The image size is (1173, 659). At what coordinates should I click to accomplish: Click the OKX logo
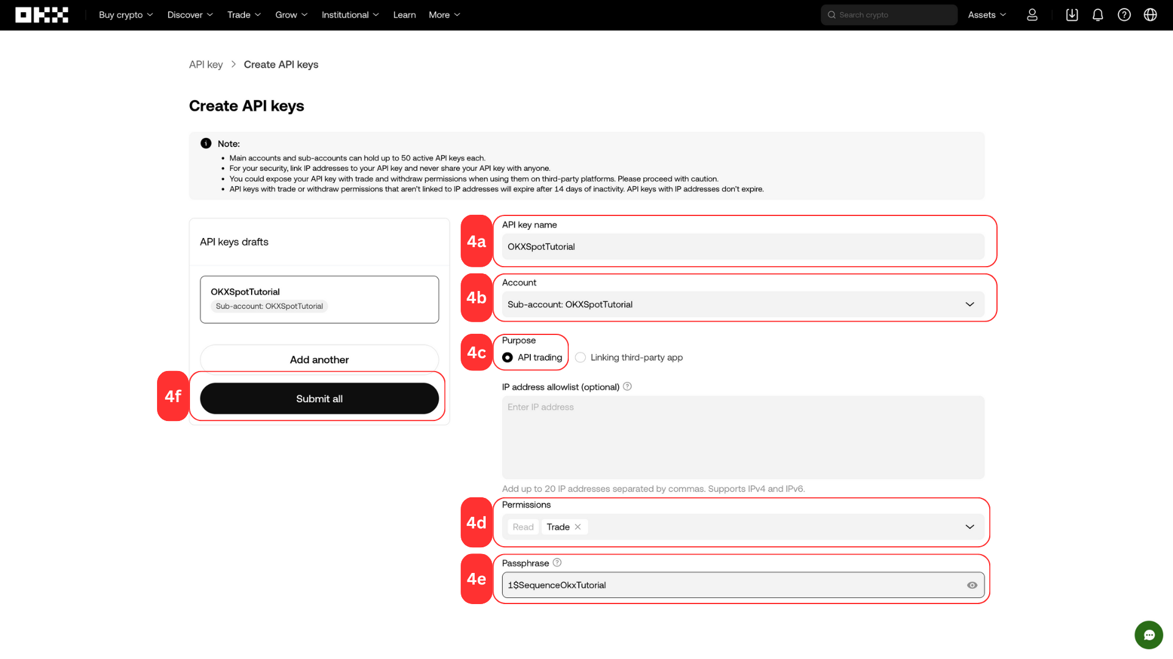click(x=42, y=15)
